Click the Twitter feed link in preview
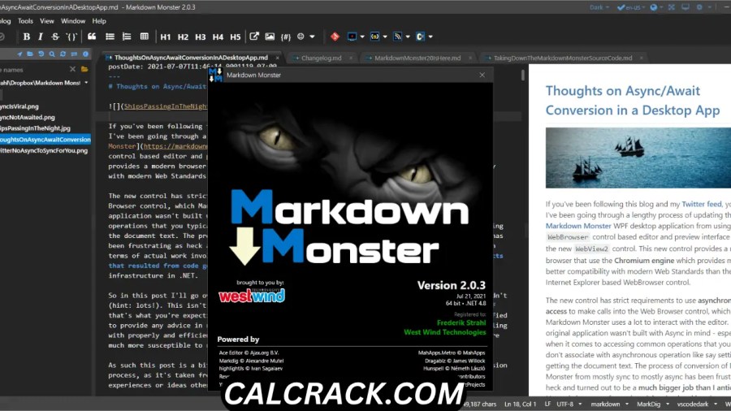The image size is (731, 411). (701, 204)
